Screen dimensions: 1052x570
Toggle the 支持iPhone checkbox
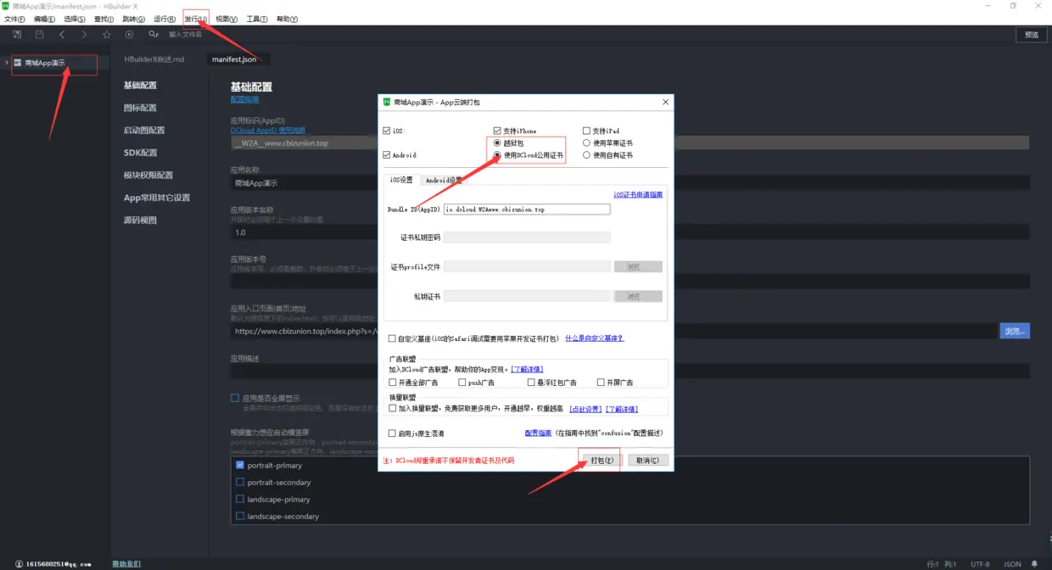497,131
